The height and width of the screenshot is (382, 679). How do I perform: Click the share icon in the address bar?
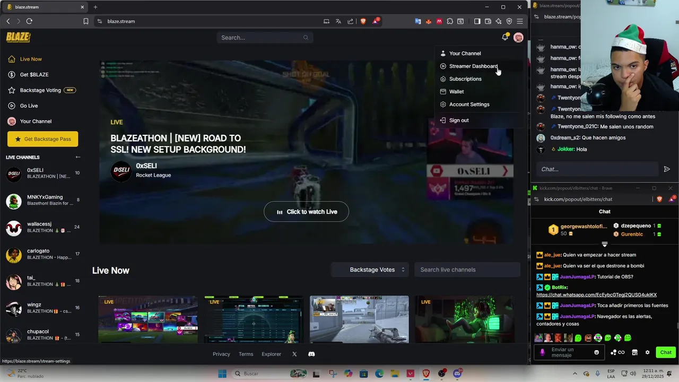coord(350,21)
